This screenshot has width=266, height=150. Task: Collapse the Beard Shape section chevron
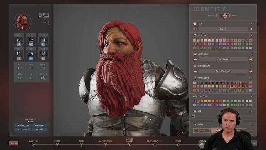point(251,66)
